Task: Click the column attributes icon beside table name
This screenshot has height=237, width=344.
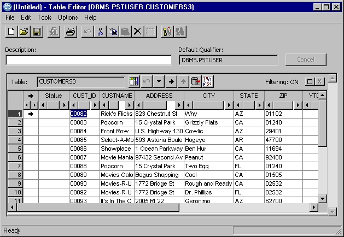Action: [134, 82]
